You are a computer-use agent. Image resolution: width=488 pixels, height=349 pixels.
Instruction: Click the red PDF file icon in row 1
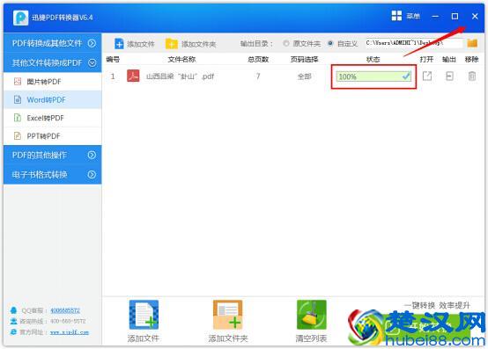(x=133, y=76)
